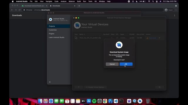Image resolution: width=188 pixels, height=105 pixels.
Task: Sort devices by Name column header
Action: [x=82, y=34]
